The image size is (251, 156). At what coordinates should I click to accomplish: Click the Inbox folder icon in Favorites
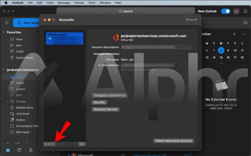(12, 39)
